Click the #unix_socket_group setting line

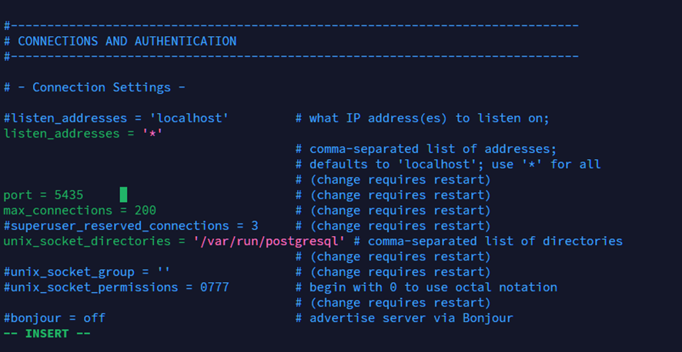point(86,272)
